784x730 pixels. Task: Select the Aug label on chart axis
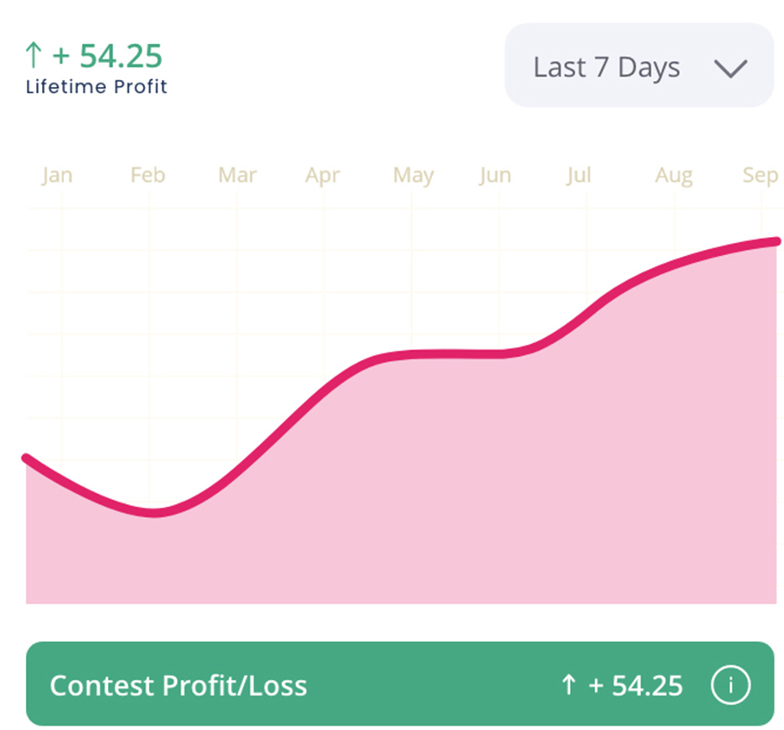tap(674, 176)
